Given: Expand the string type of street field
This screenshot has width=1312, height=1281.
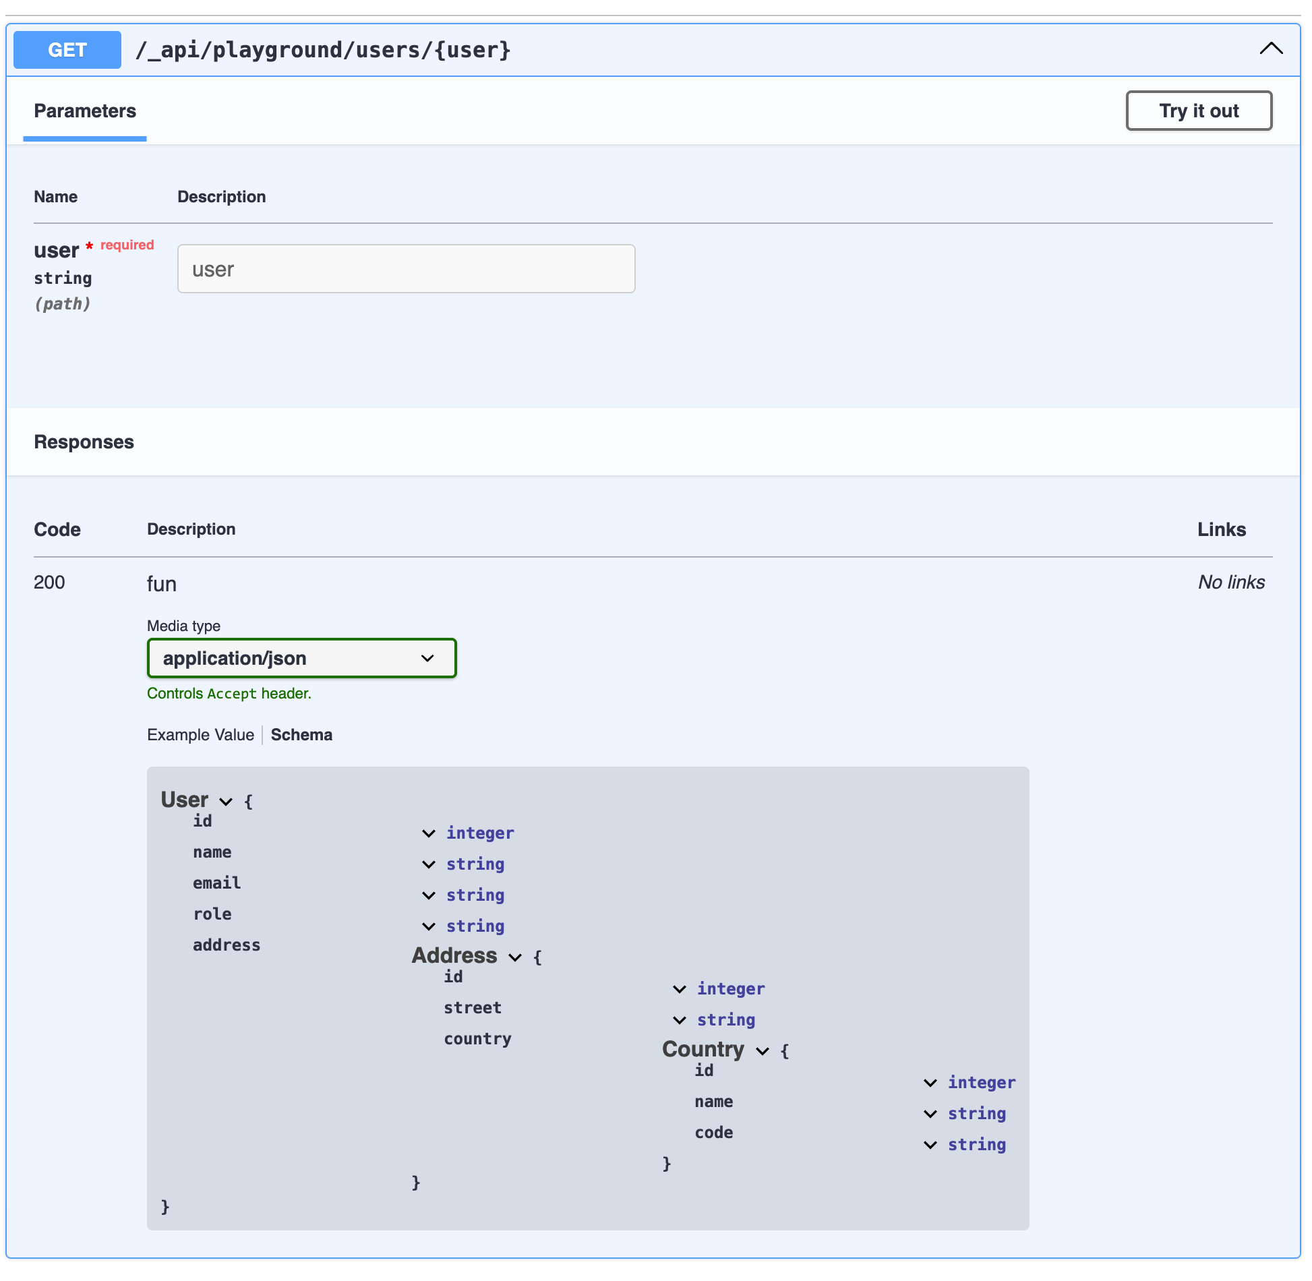Looking at the screenshot, I should click(x=680, y=1020).
